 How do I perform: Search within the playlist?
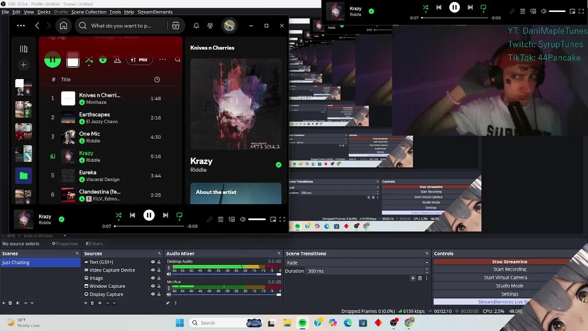click(x=178, y=60)
